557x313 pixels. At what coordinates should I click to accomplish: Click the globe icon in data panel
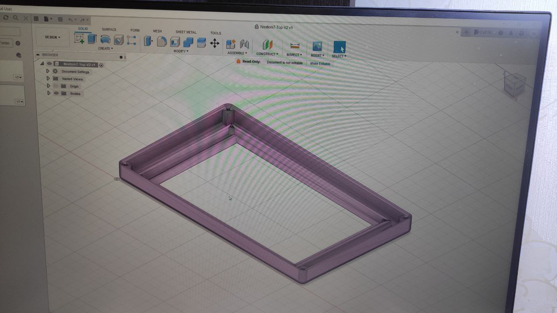coord(18,55)
